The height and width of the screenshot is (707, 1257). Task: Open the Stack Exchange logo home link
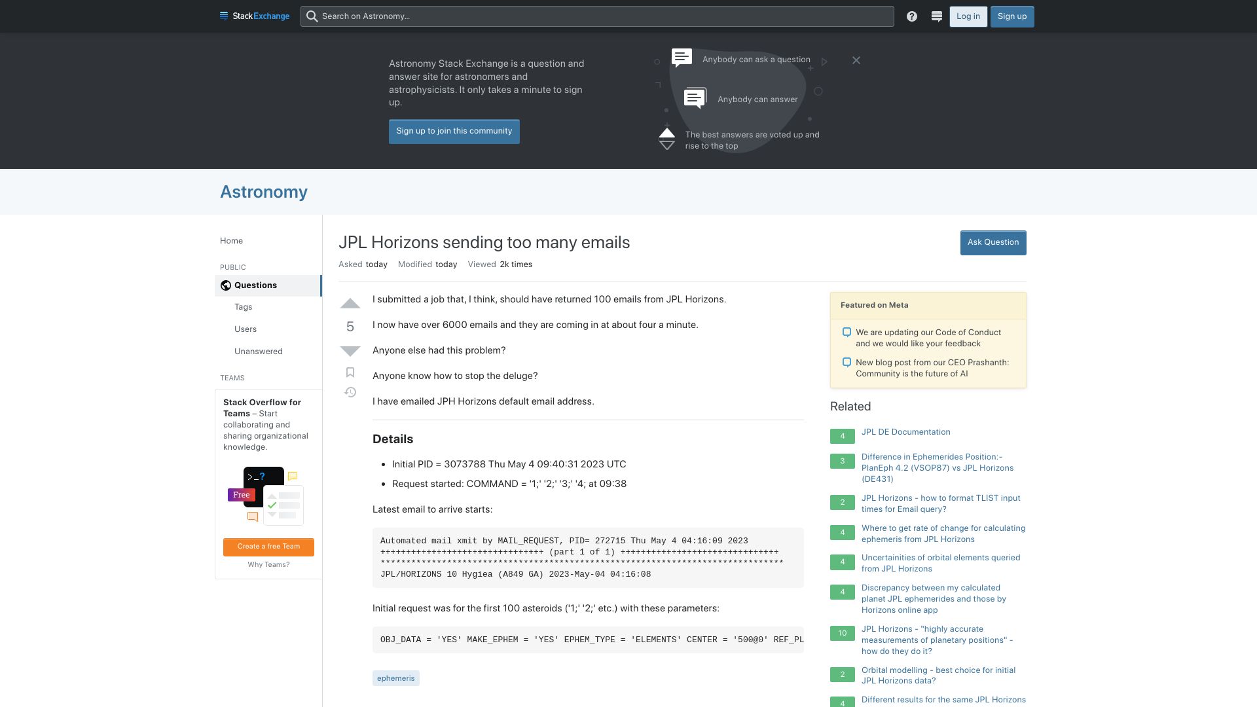pos(255,16)
